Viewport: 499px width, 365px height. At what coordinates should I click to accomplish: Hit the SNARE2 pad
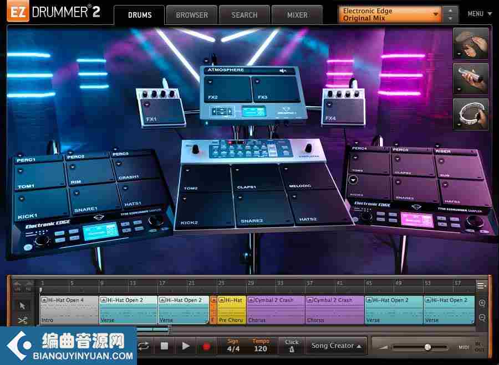pyautogui.click(x=265, y=208)
